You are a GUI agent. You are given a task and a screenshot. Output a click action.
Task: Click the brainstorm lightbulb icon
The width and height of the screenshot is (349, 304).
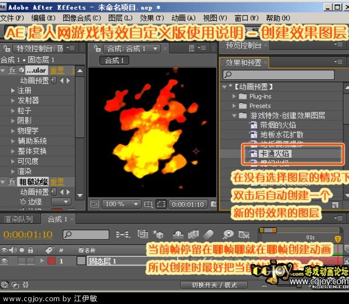[x=229, y=234]
